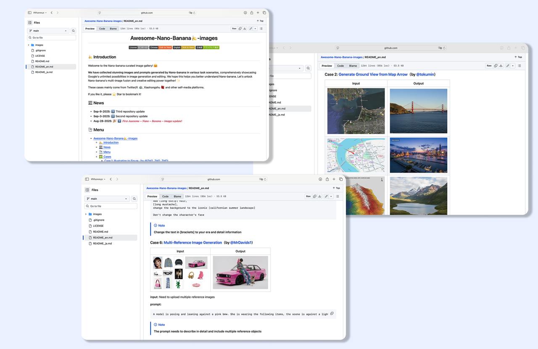
Task: Open the main branch dropdown in bottom window
Action: point(107,199)
